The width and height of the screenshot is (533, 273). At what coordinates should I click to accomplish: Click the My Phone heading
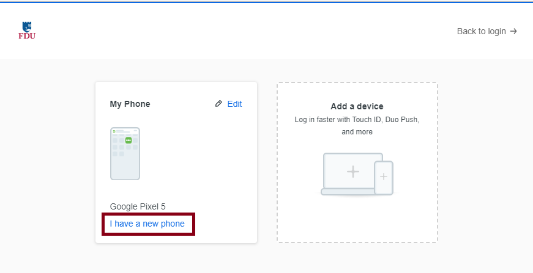130,104
